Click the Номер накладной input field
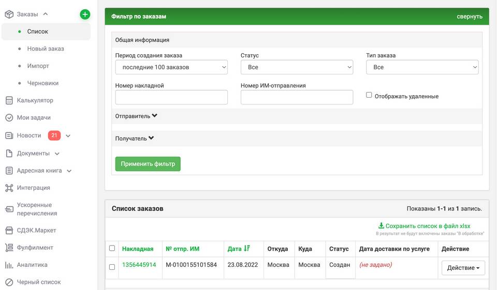497x290 pixels. click(x=171, y=97)
